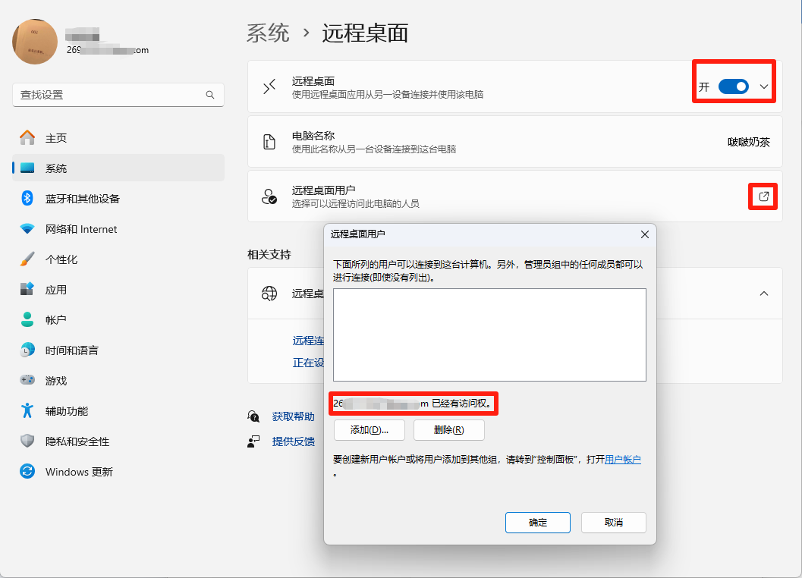The image size is (802, 578).
Task: Collapse the 相关支持 section chevron
Action: coord(763,294)
